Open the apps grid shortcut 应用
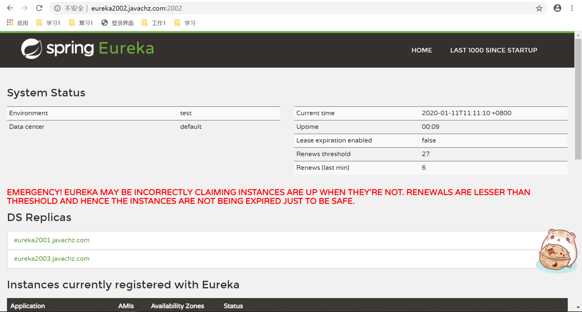 18,23
